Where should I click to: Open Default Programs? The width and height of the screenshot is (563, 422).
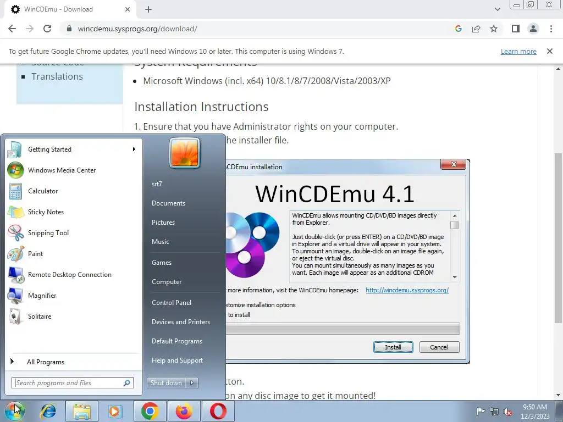176,341
